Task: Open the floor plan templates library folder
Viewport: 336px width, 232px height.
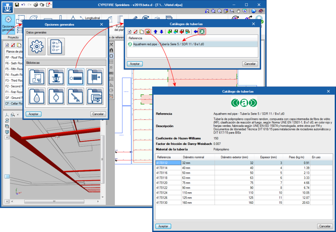Action: tap(37, 77)
